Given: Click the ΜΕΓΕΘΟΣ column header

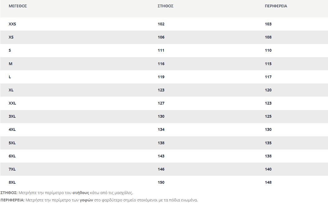Looking at the screenshot, I should click(18, 6).
